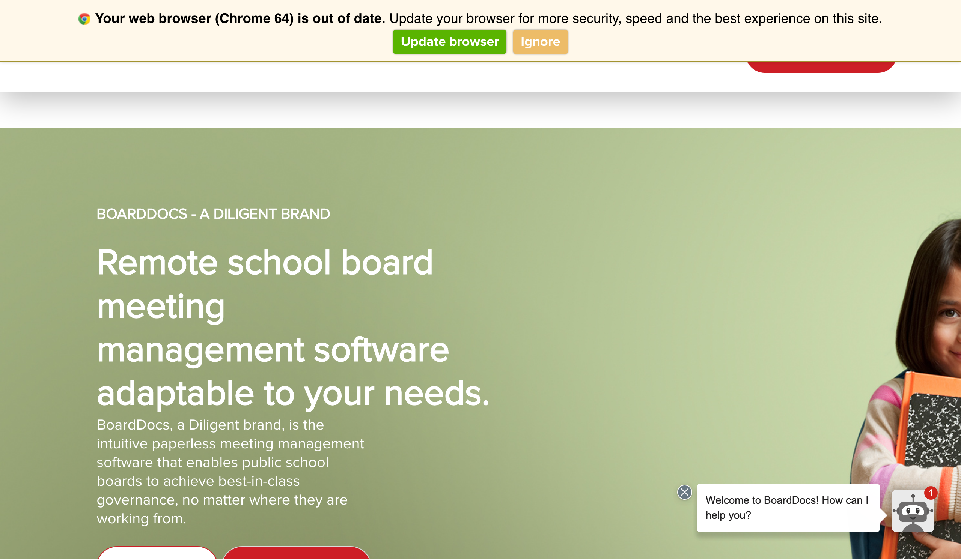The width and height of the screenshot is (961, 559).
Task: Click the red notification badge on chatbot
Action: point(931,493)
